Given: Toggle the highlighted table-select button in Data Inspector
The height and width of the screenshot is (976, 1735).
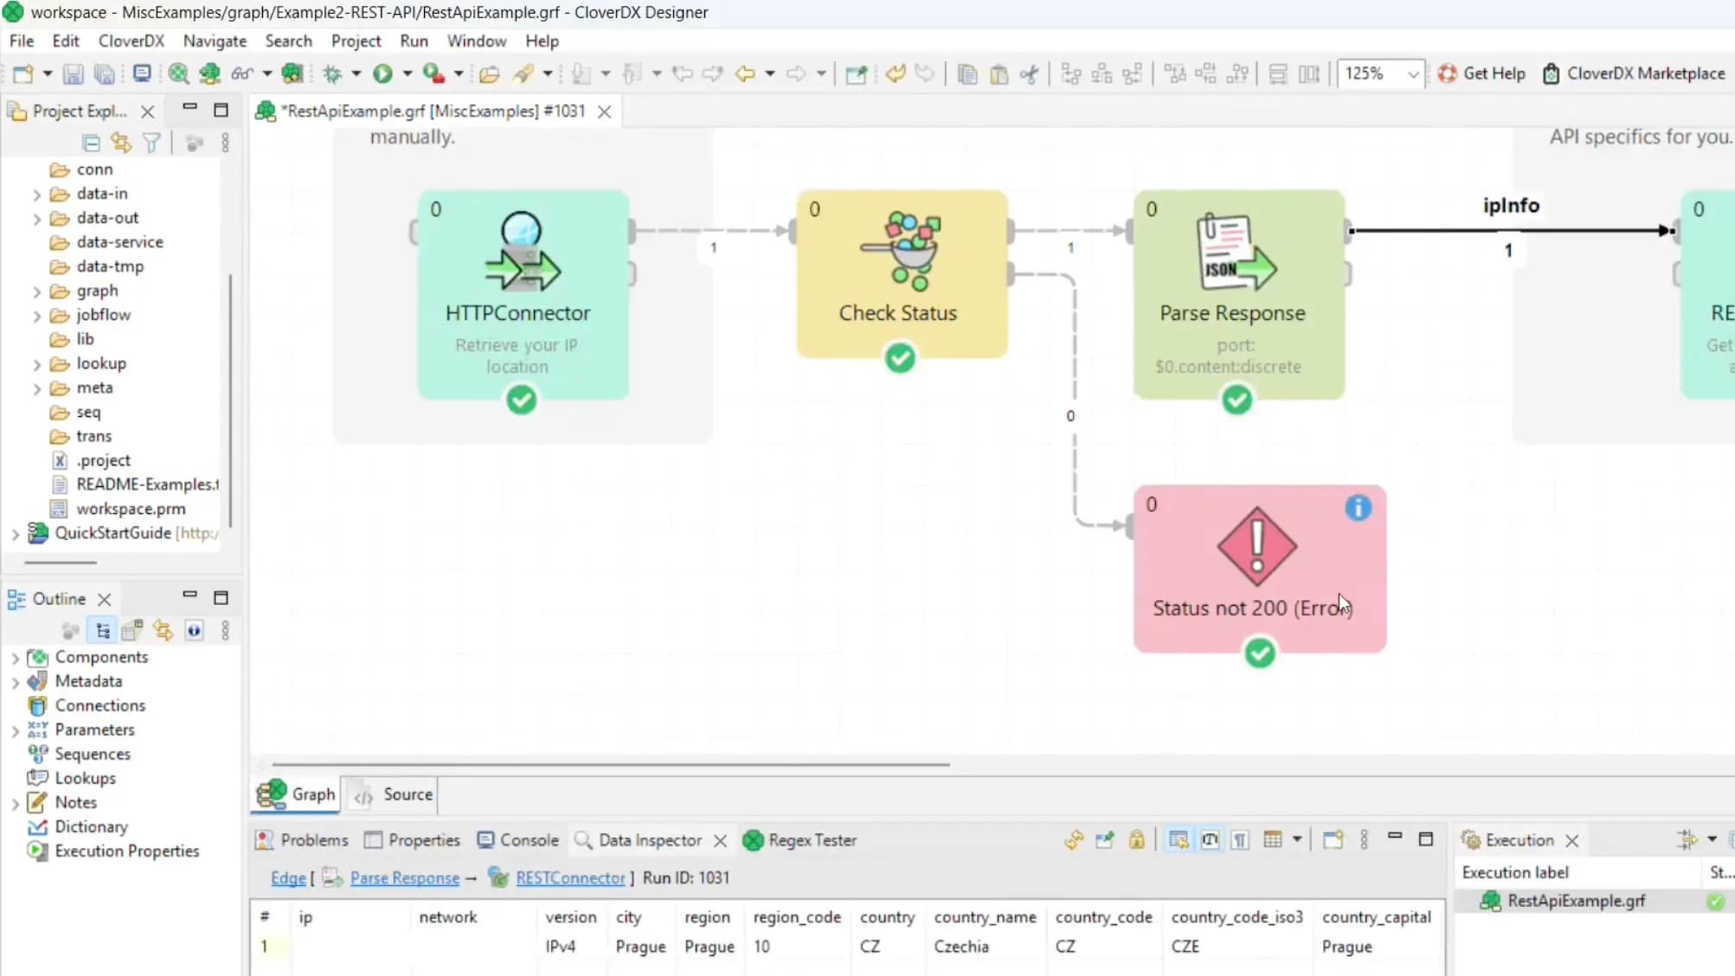Looking at the screenshot, I should (x=1179, y=840).
